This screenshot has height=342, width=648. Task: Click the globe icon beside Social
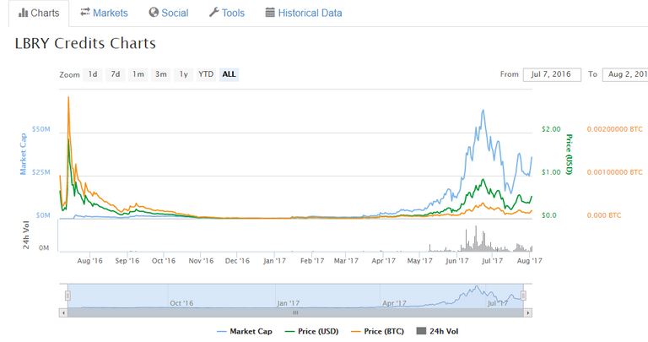(x=154, y=13)
